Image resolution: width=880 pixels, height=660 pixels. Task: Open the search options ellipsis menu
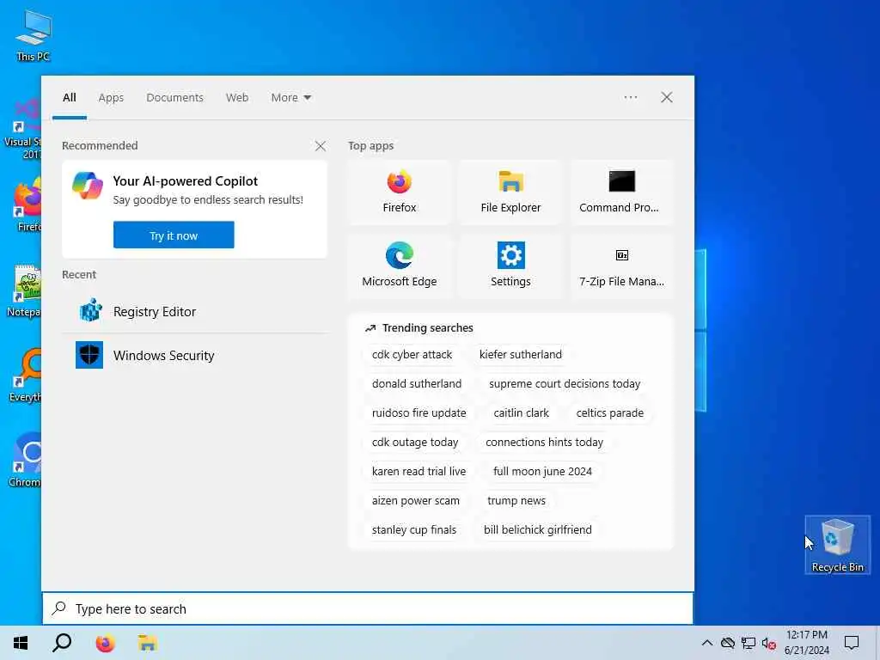pyautogui.click(x=630, y=97)
